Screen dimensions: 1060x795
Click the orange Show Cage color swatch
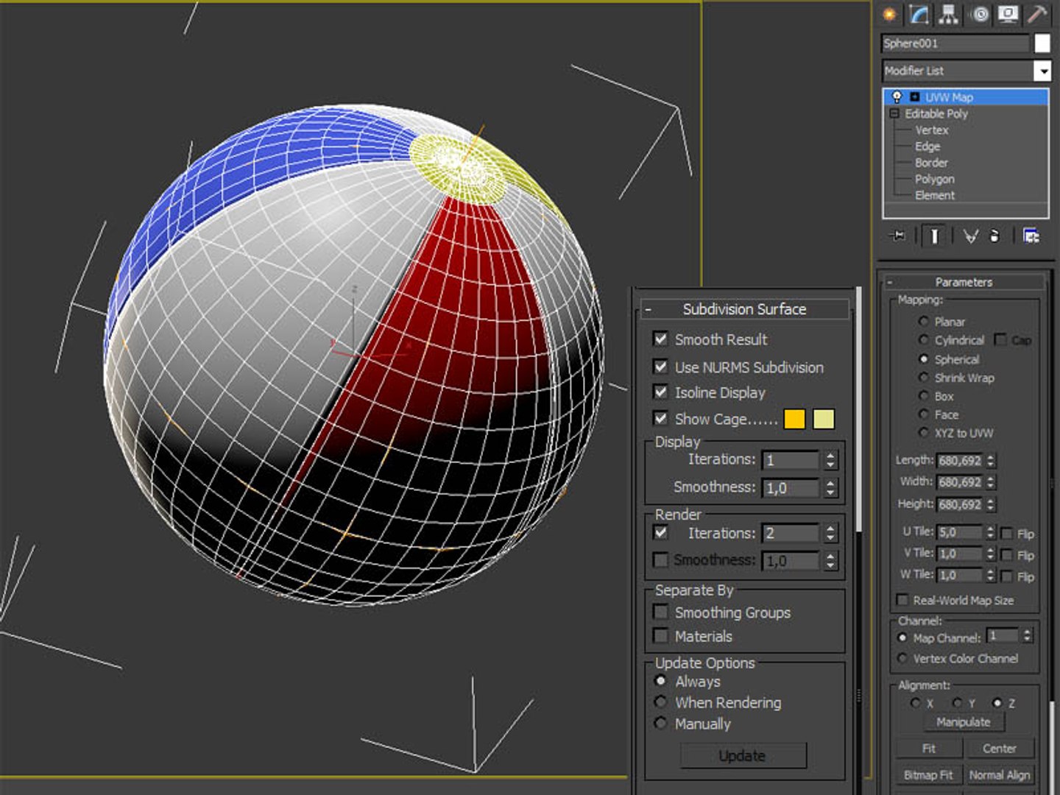pos(794,419)
